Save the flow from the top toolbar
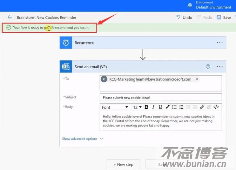This screenshot has width=236, height=170. (x=224, y=17)
